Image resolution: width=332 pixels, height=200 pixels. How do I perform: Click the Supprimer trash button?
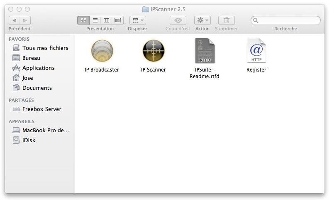pyautogui.click(x=227, y=20)
